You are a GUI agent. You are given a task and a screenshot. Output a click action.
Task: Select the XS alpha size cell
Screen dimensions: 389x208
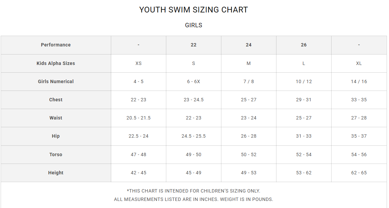138,63
